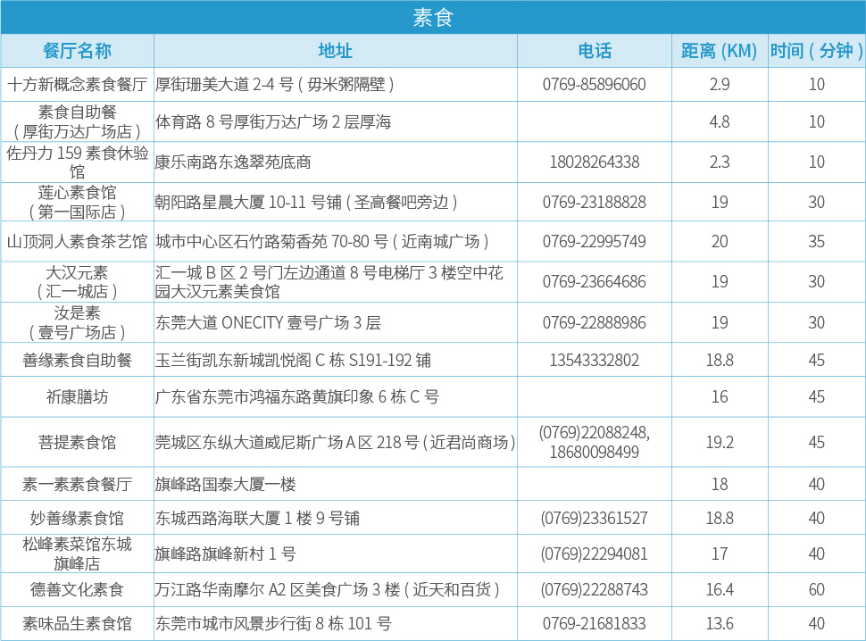Viewport: 866px width, 641px height.
Task: Click distance value 16
Action: [720, 396]
